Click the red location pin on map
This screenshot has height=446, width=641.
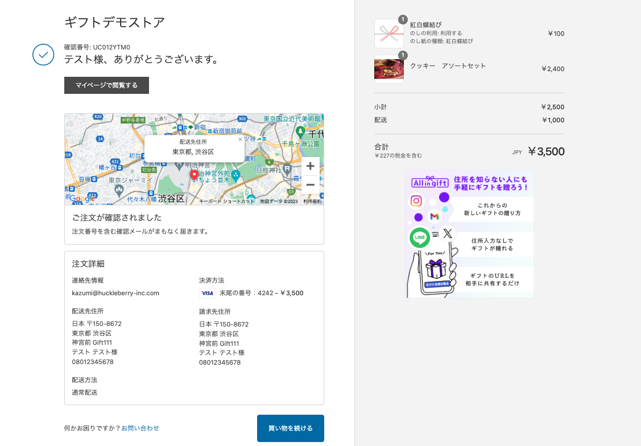(x=194, y=175)
